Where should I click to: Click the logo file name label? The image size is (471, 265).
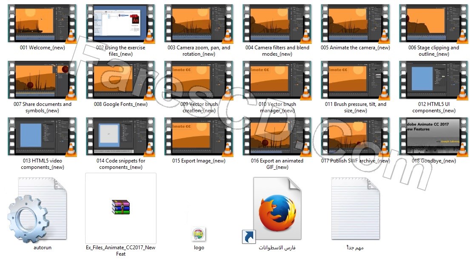pyautogui.click(x=199, y=248)
